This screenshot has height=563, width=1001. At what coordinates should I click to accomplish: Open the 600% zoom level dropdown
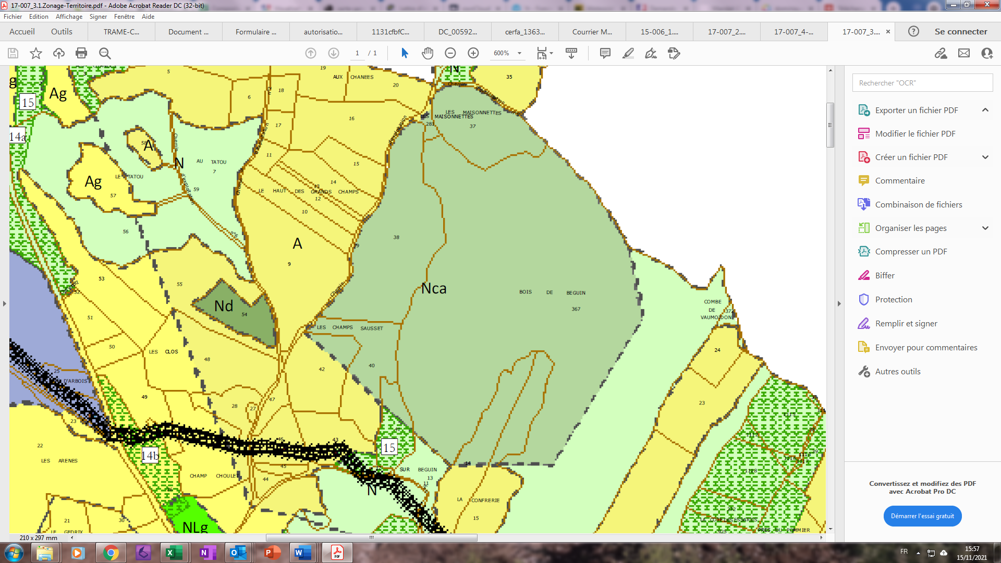click(x=519, y=53)
